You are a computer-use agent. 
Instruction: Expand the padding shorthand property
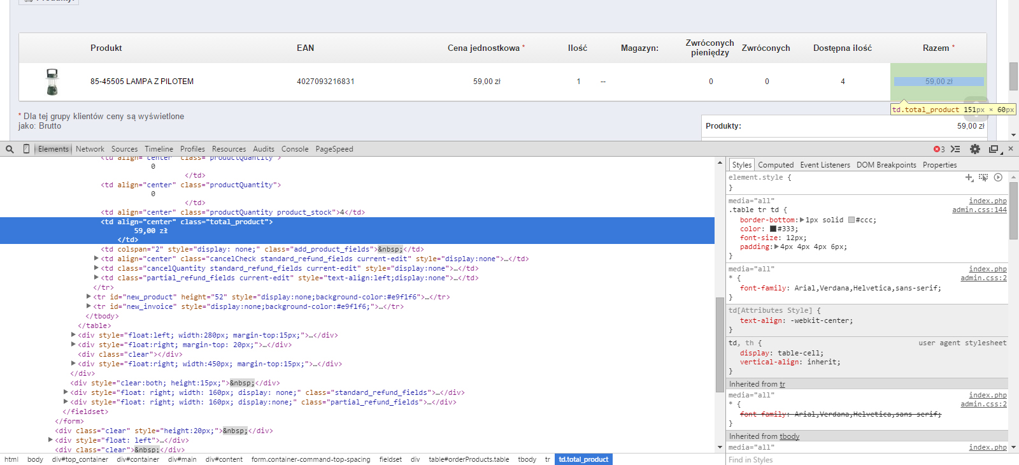tap(776, 247)
